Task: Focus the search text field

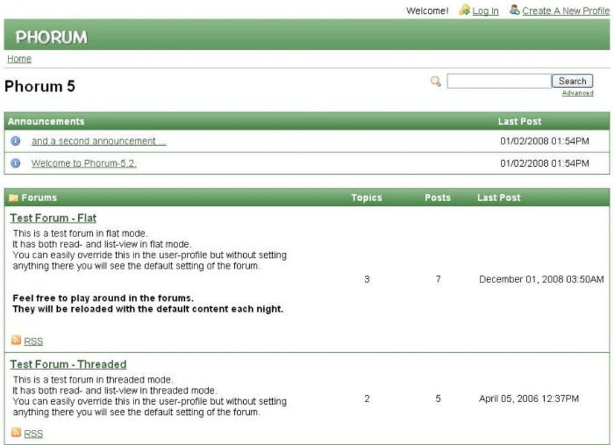Action: (499, 81)
